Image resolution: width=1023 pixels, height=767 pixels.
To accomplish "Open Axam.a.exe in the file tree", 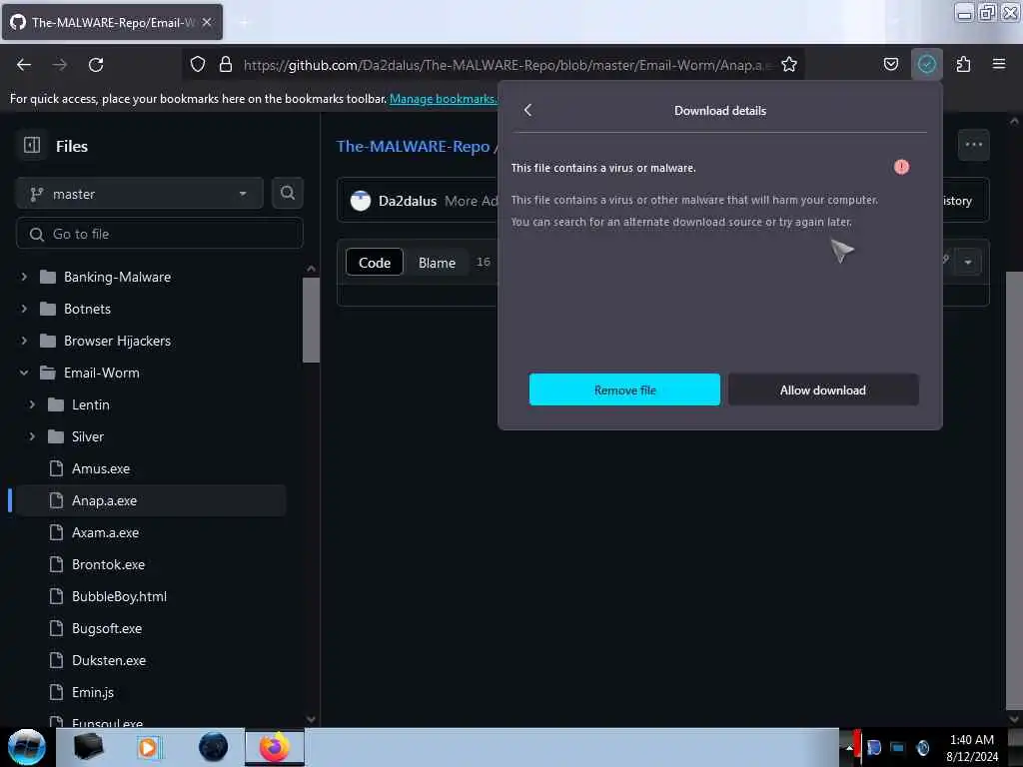I will (x=105, y=532).
